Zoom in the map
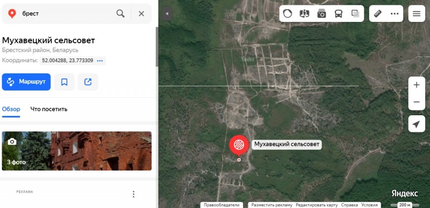 coord(417,85)
